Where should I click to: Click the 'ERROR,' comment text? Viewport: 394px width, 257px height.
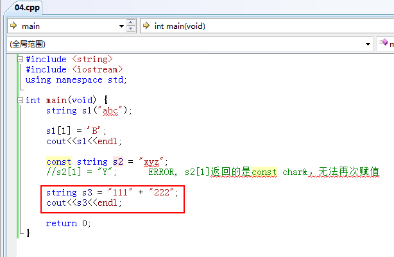coord(163,172)
